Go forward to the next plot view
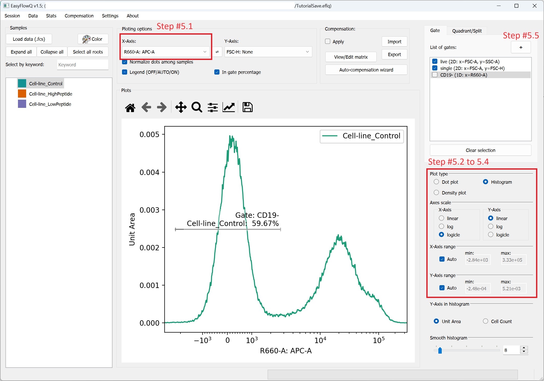The width and height of the screenshot is (544, 381). 162,107
